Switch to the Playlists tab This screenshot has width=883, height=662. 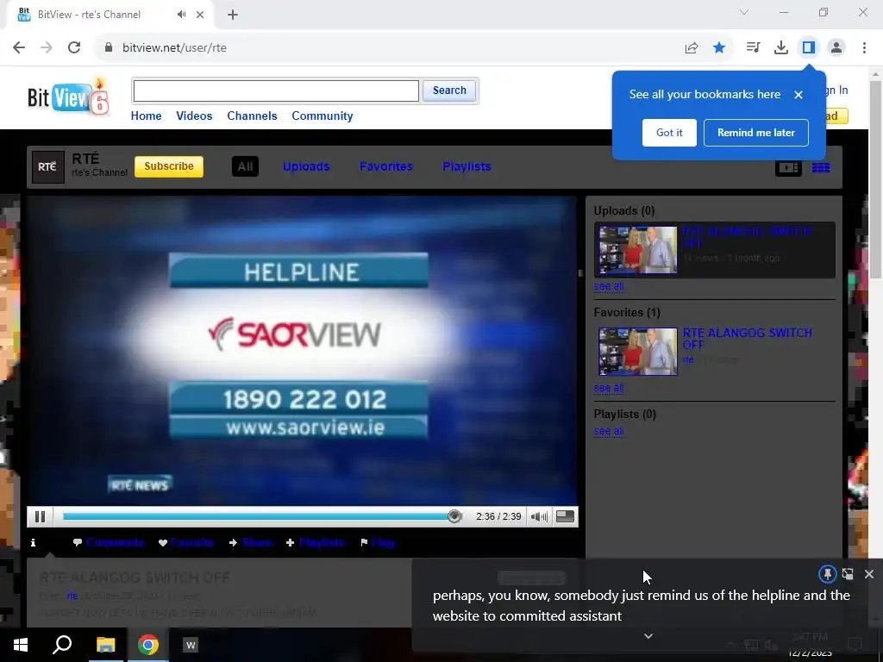(x=467, y=166)
